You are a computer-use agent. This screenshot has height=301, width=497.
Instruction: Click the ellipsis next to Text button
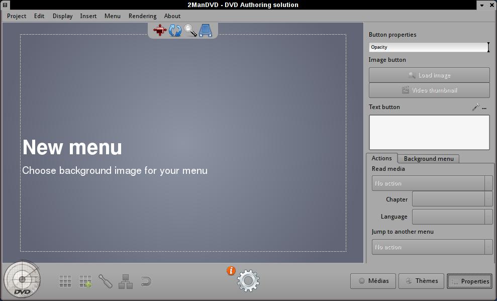484,109
